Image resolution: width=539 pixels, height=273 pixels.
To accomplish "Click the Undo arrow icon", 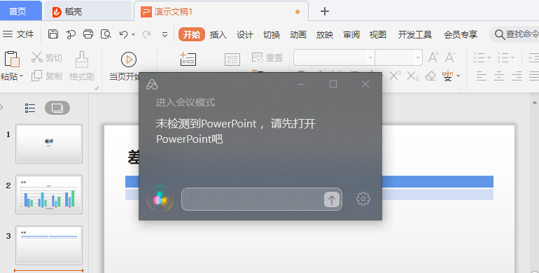I will (x=123, y=34).
